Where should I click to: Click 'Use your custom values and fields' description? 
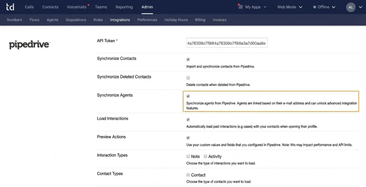pyautogui.click(x=269, y=145)
